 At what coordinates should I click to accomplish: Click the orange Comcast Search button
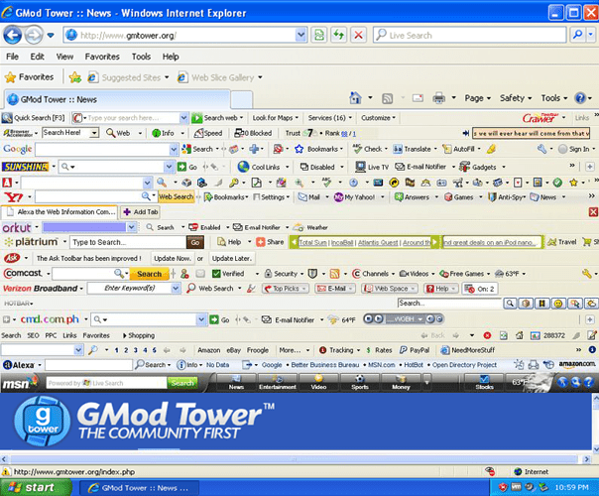pyautogui.click(x=150, y=274)
